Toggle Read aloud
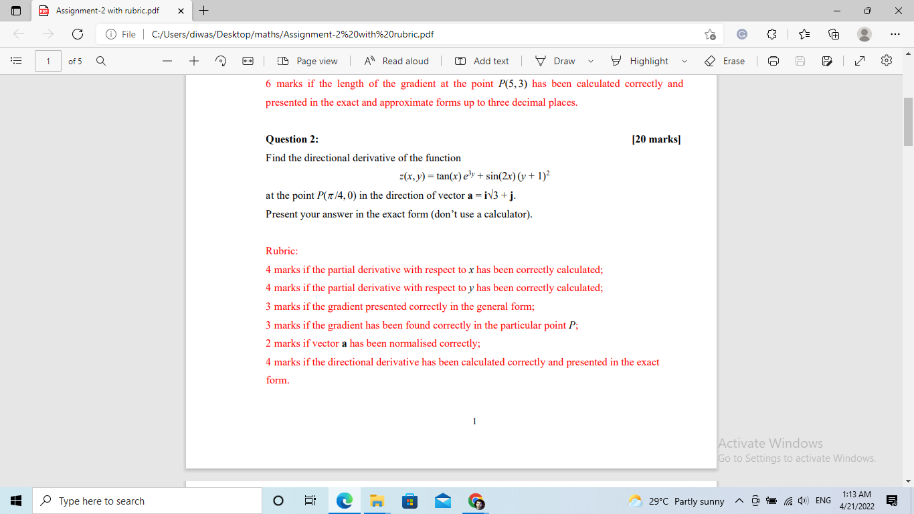This screenshot has width=914, height=514. tap(396, 61)
